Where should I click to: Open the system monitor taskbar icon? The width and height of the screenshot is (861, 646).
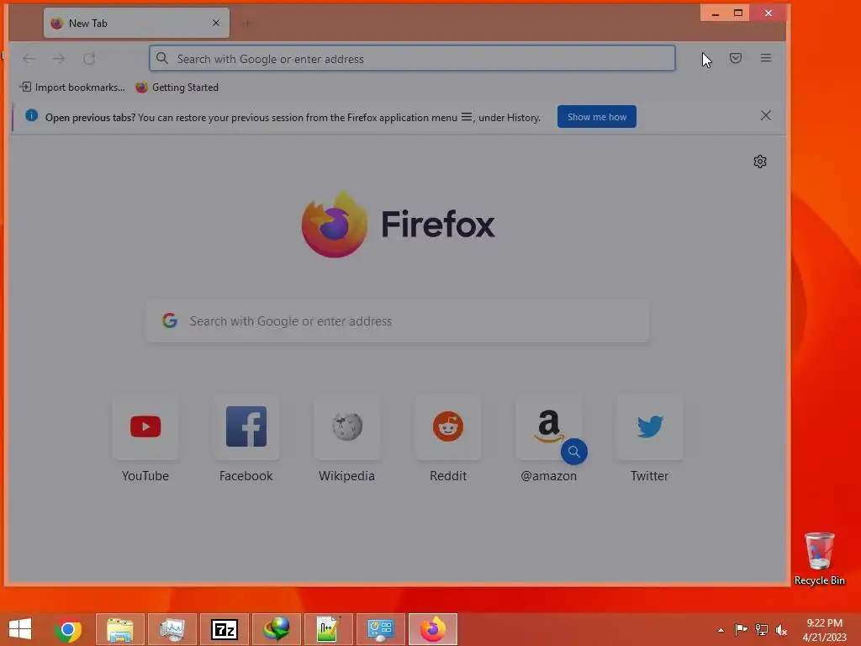click(x=172, y=629)
